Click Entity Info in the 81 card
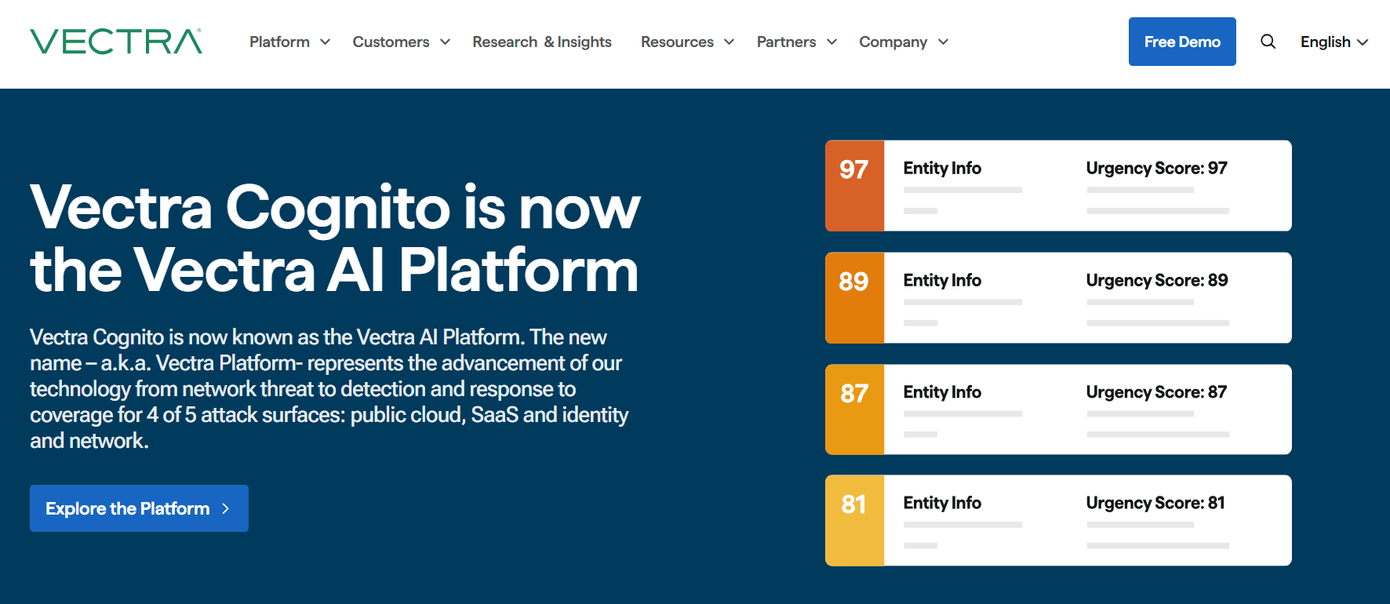This screenshot has width=1390, height=604. point(942,504)
